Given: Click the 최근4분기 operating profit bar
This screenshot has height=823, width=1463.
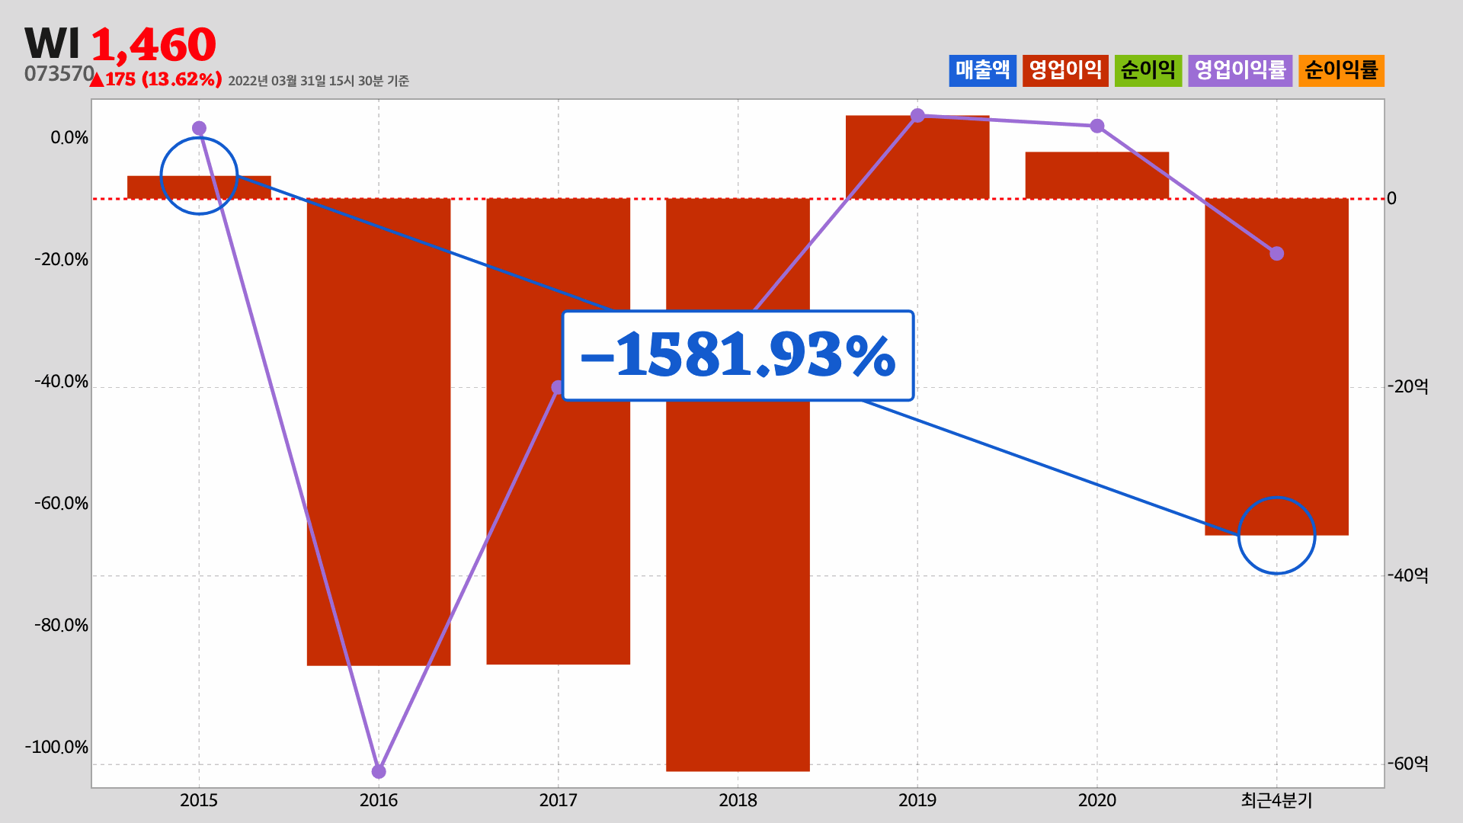Looking at the screenshot, I should coord(1276,367).
